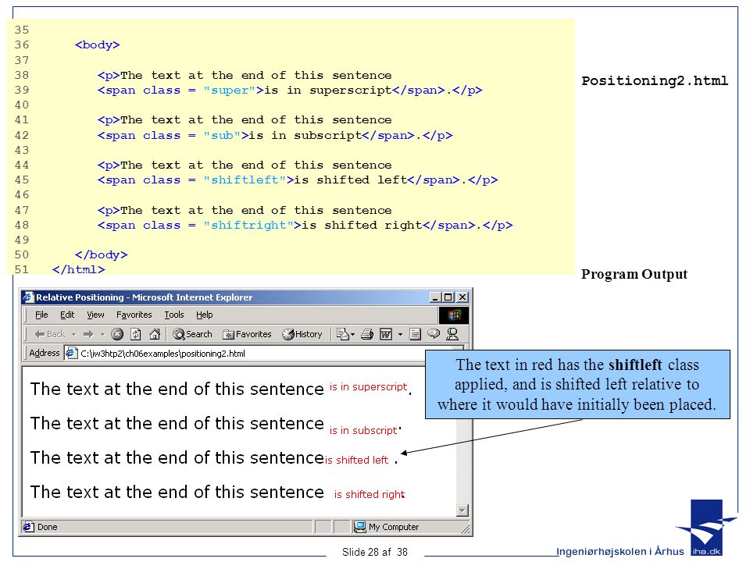The image size is (750, 562).
Task: Click the "shiftright" class value in code
Action: pyautogui.click(x=248, y=225)
